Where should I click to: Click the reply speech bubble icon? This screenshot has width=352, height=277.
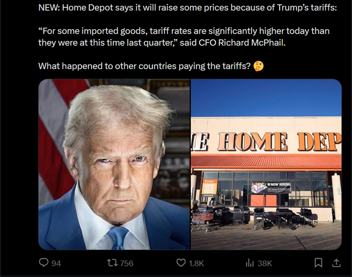click(x=43, y=262)
